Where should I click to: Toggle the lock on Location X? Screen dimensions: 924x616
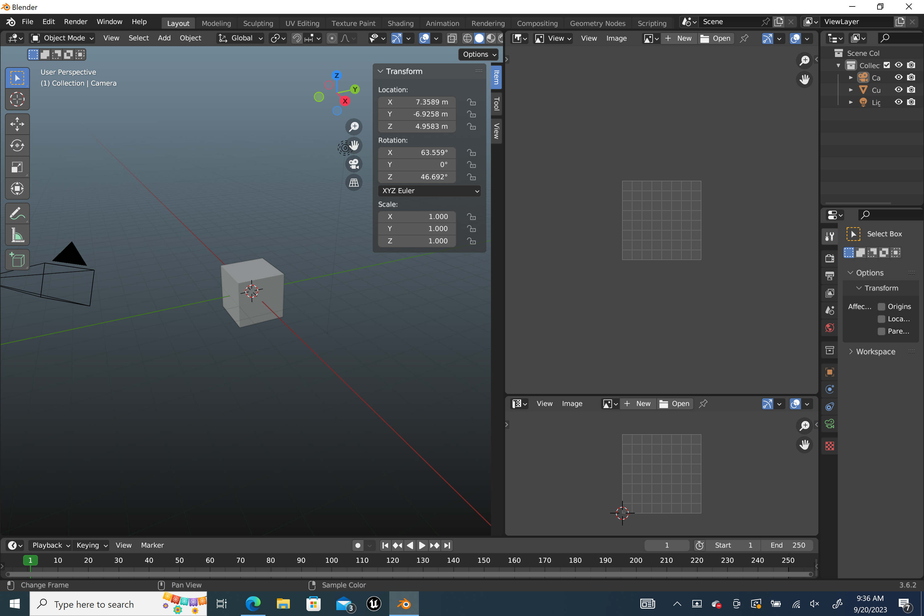tap(472, 102)
